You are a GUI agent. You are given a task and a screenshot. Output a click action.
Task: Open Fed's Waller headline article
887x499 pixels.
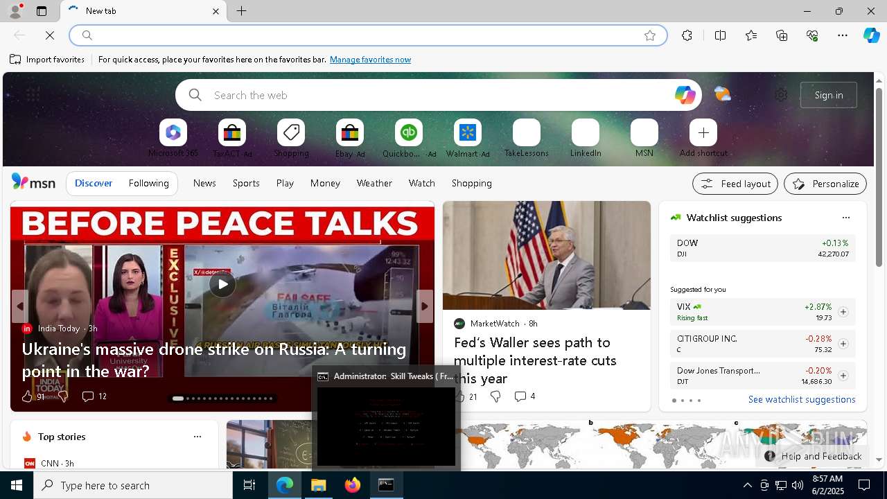coord(535,360)
